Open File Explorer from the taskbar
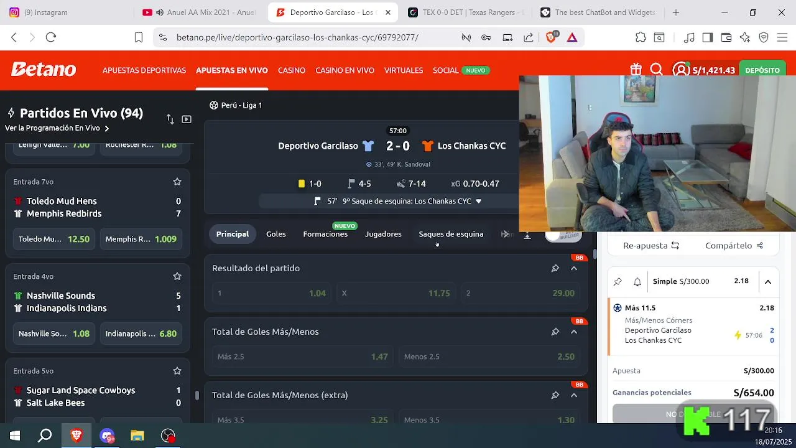This screenshot has width=796, height=448. tap(137, 436)
